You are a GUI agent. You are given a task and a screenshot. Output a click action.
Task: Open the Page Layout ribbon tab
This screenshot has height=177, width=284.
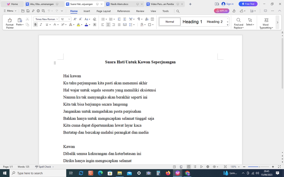(104, 11)
